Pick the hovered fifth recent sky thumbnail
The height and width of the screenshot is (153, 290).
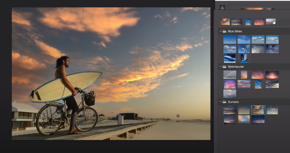[271, 22]
